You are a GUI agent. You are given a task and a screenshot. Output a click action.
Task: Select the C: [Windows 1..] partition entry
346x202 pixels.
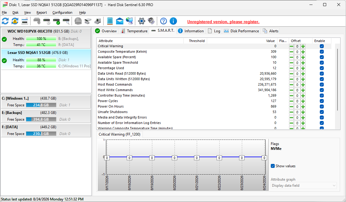(x=46, y=102)
